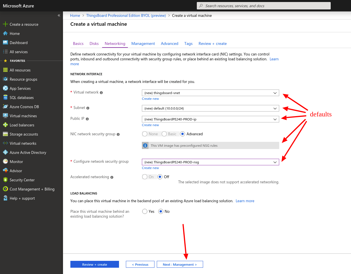
Task: Choose Yes for load balancing placement
Action: point(145,211)
